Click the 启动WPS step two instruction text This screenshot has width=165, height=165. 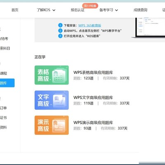coord(93,31)
